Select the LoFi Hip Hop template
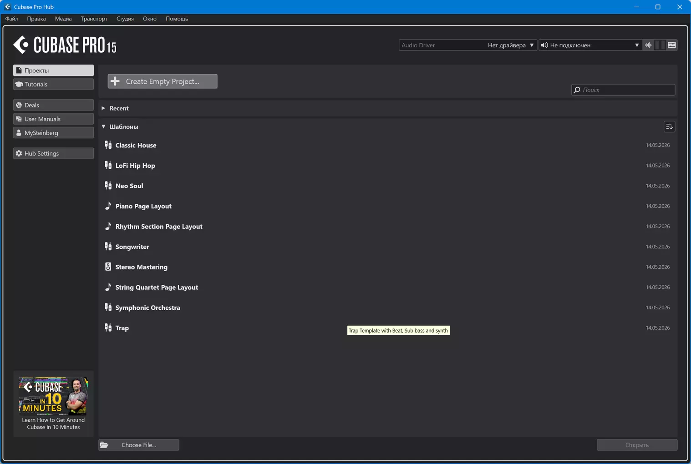This screenshot has height=464, width=691. click(135, 166)
